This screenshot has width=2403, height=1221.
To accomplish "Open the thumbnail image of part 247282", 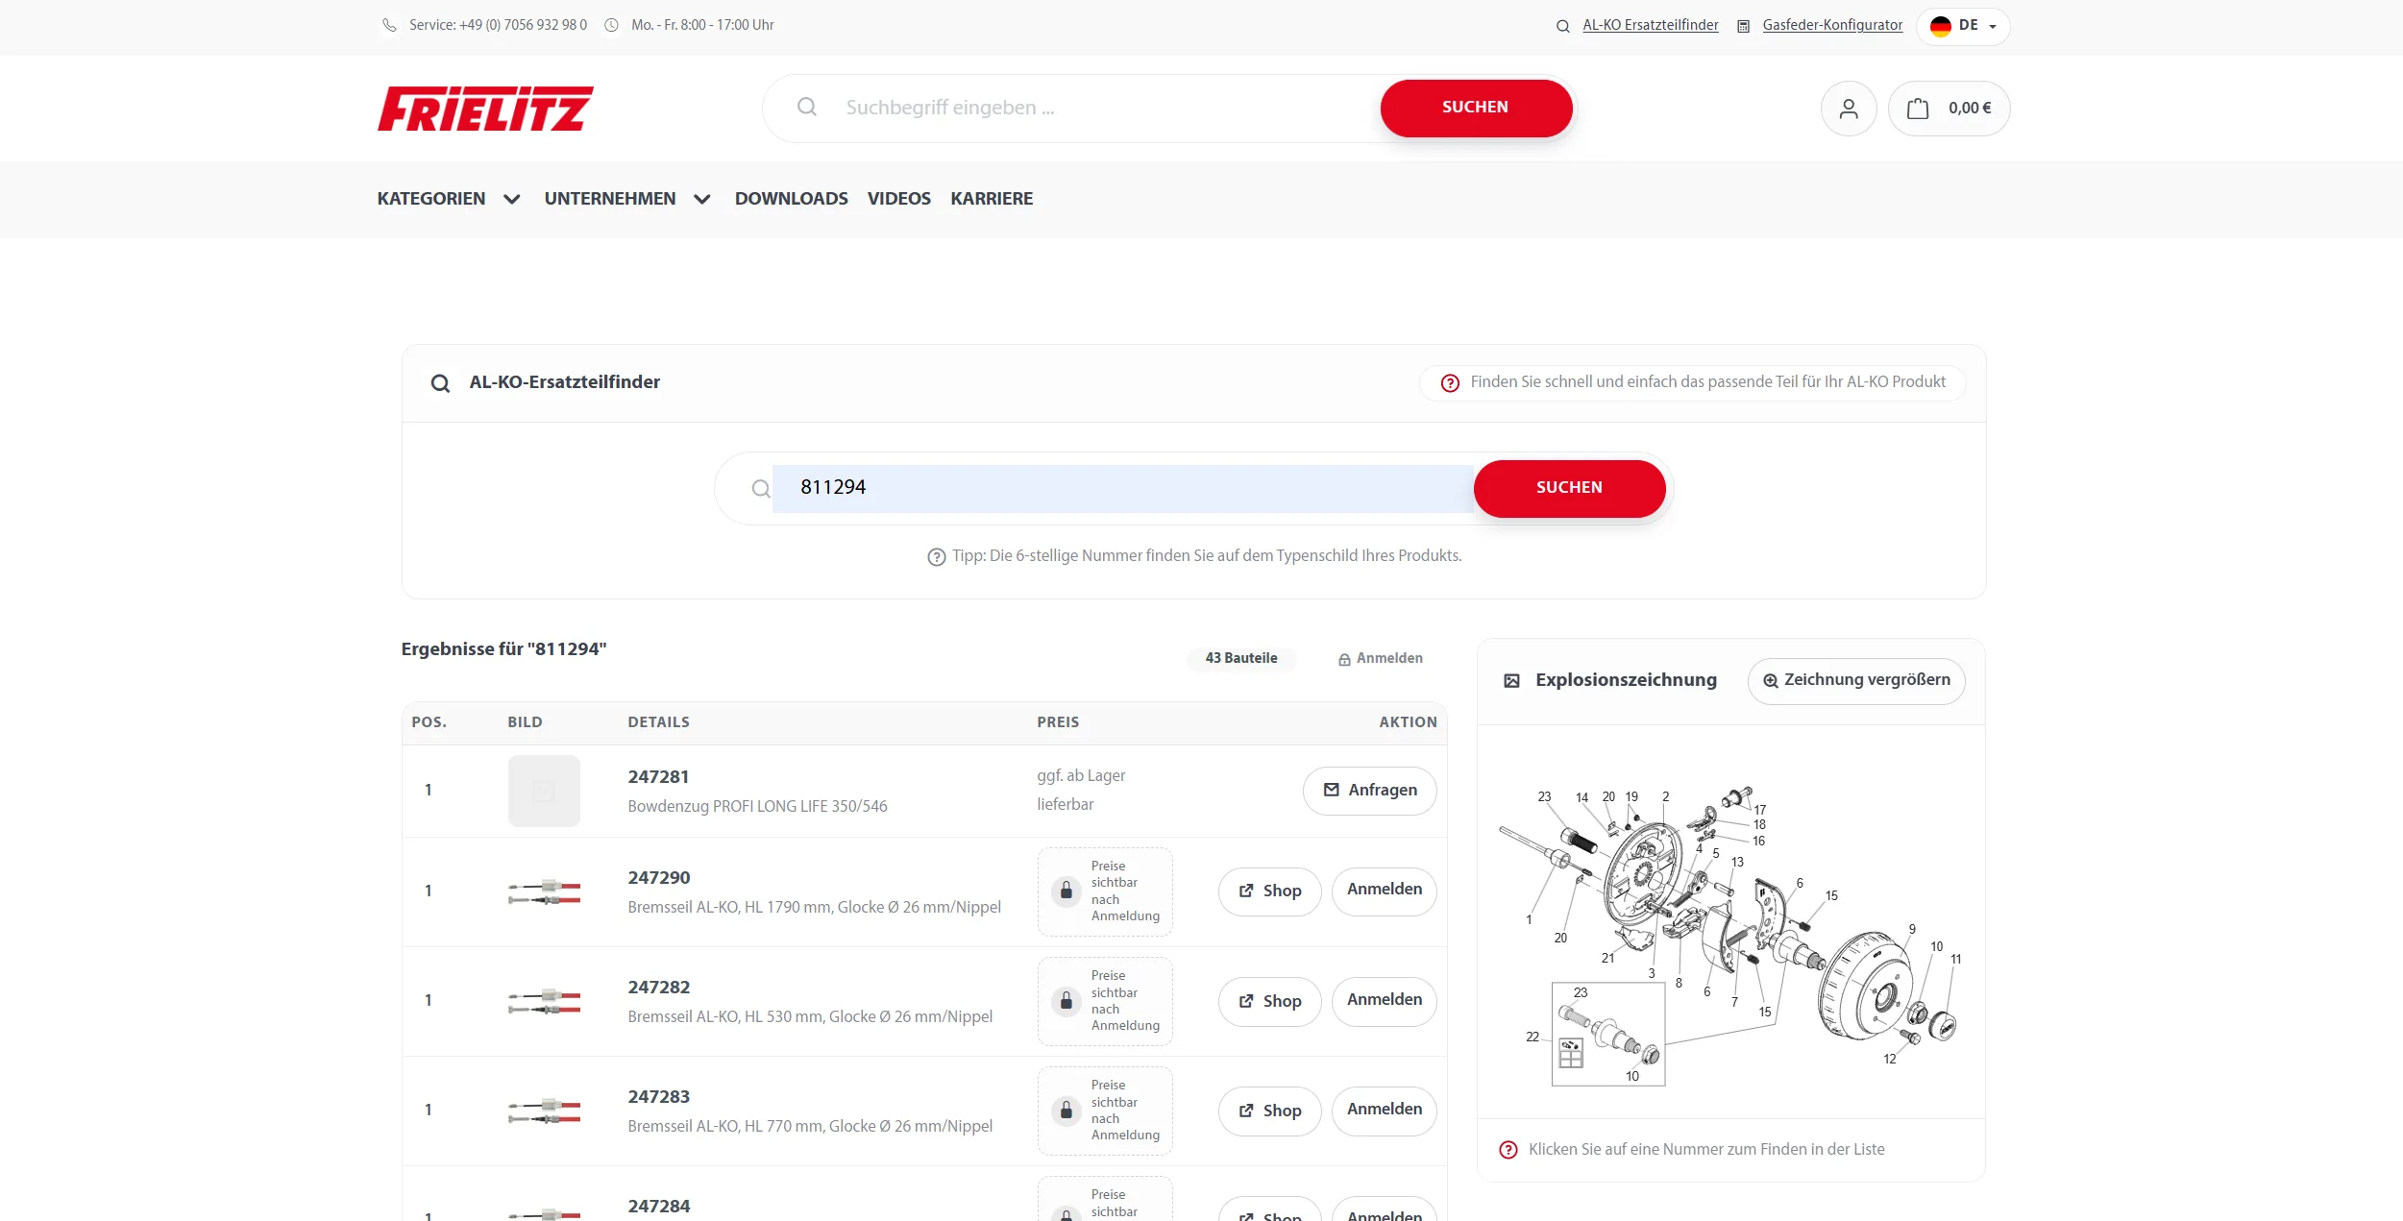I will (544, 1001).
